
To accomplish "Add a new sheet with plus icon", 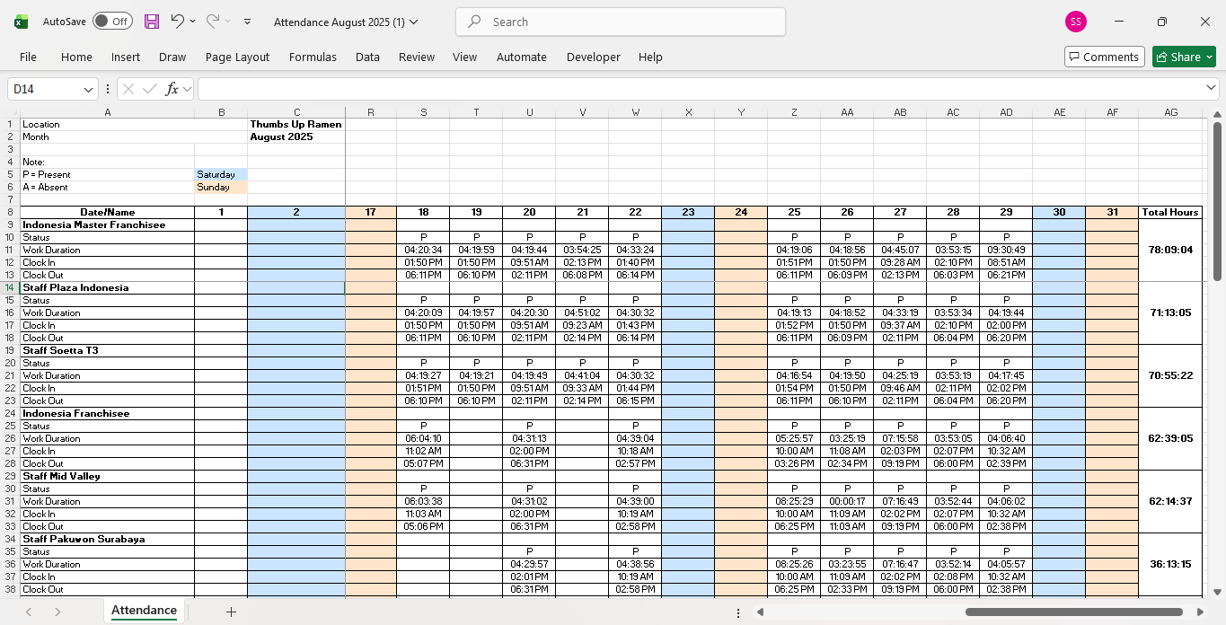I will tap(231, 612).
